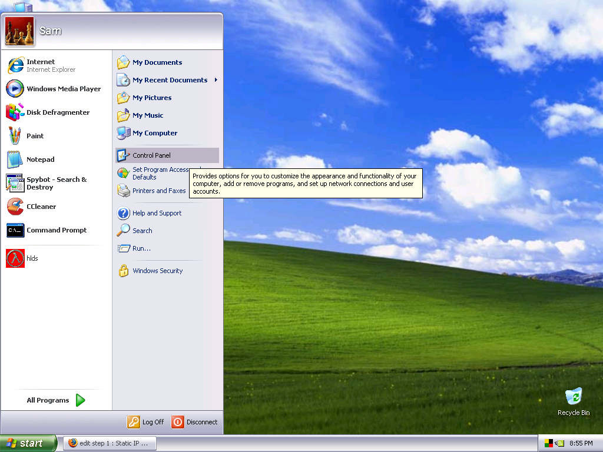Click the Windows Security padlock icon
The image size is (603, 452).
124,271
